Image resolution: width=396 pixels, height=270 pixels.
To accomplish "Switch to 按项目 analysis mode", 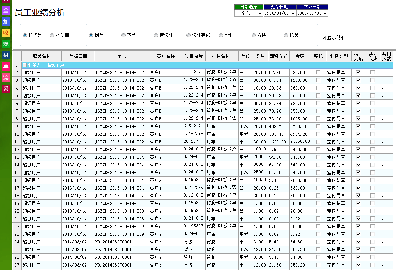I will coord(52,35).
